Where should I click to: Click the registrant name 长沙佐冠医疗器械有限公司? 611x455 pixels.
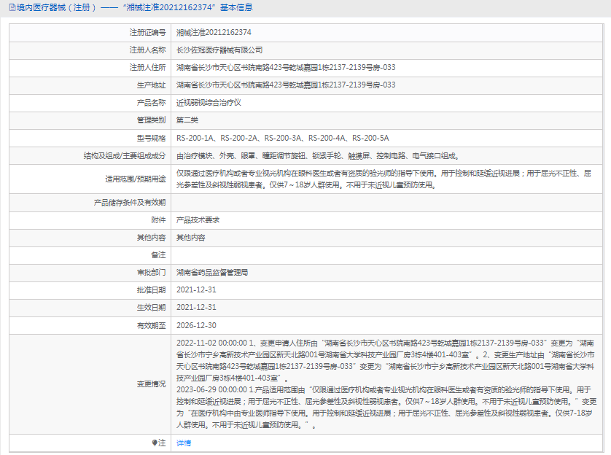coord(219,50)
